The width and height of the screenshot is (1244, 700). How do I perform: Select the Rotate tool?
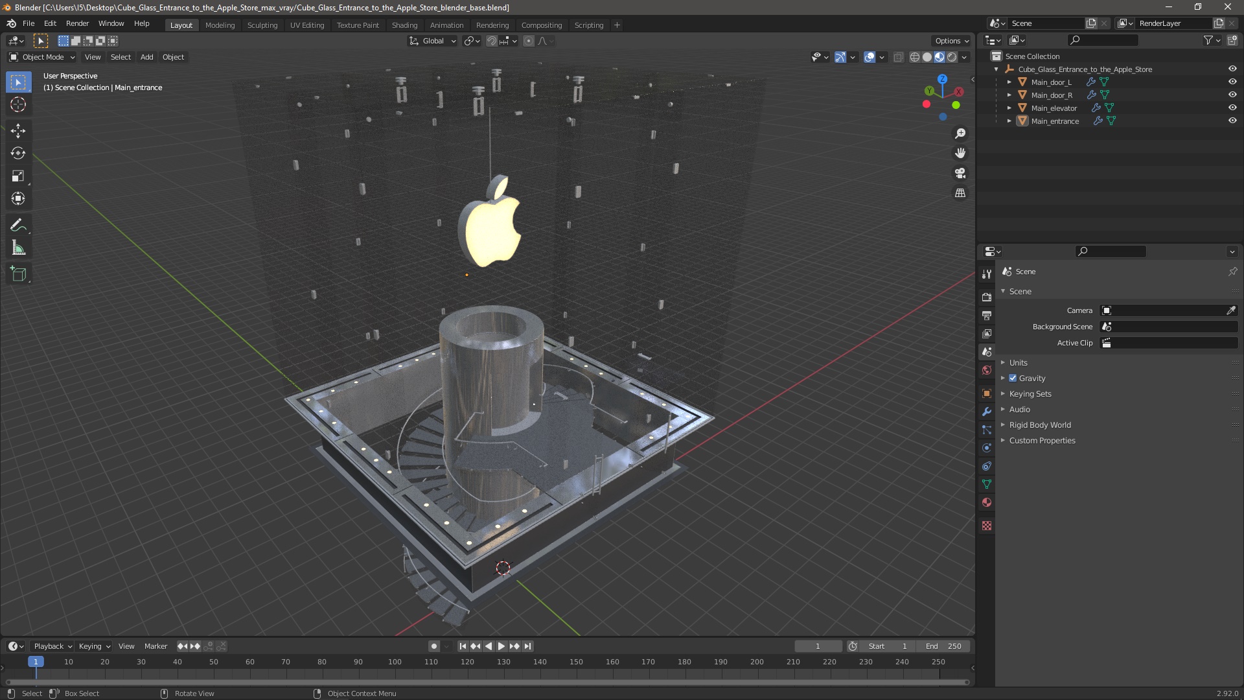pos(18,154)
